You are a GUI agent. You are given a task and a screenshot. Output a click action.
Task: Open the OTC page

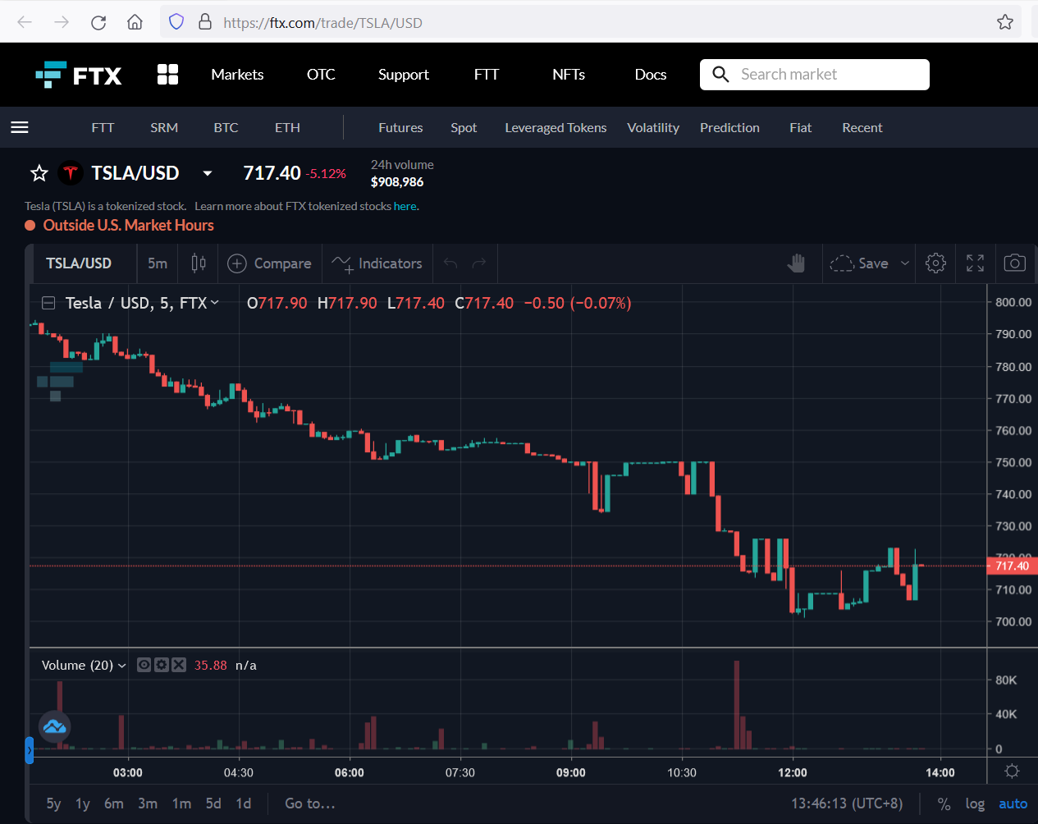click(x=321, y=75)
